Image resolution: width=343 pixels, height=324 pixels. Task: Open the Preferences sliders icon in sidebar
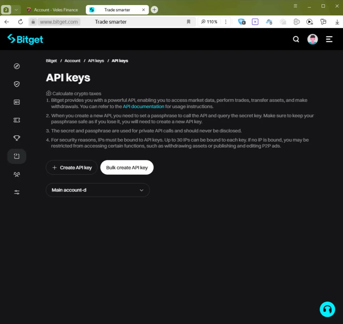tap(17, 192)
